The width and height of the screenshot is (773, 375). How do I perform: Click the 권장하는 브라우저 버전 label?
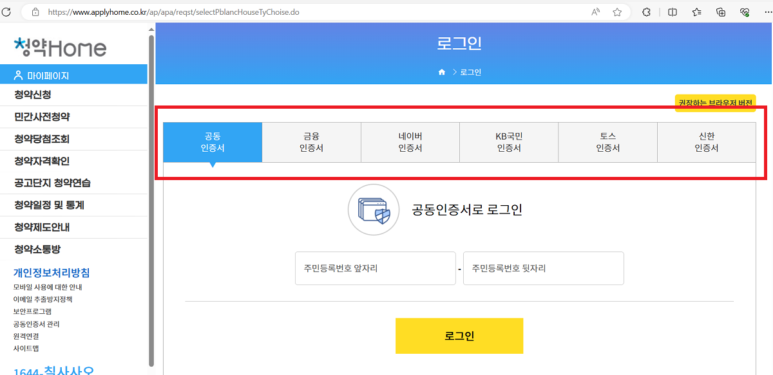pyautogui.click(x=717, y=102)
